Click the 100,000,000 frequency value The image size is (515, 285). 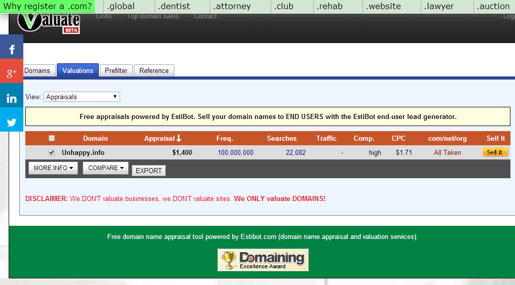[x=236, y=152]
